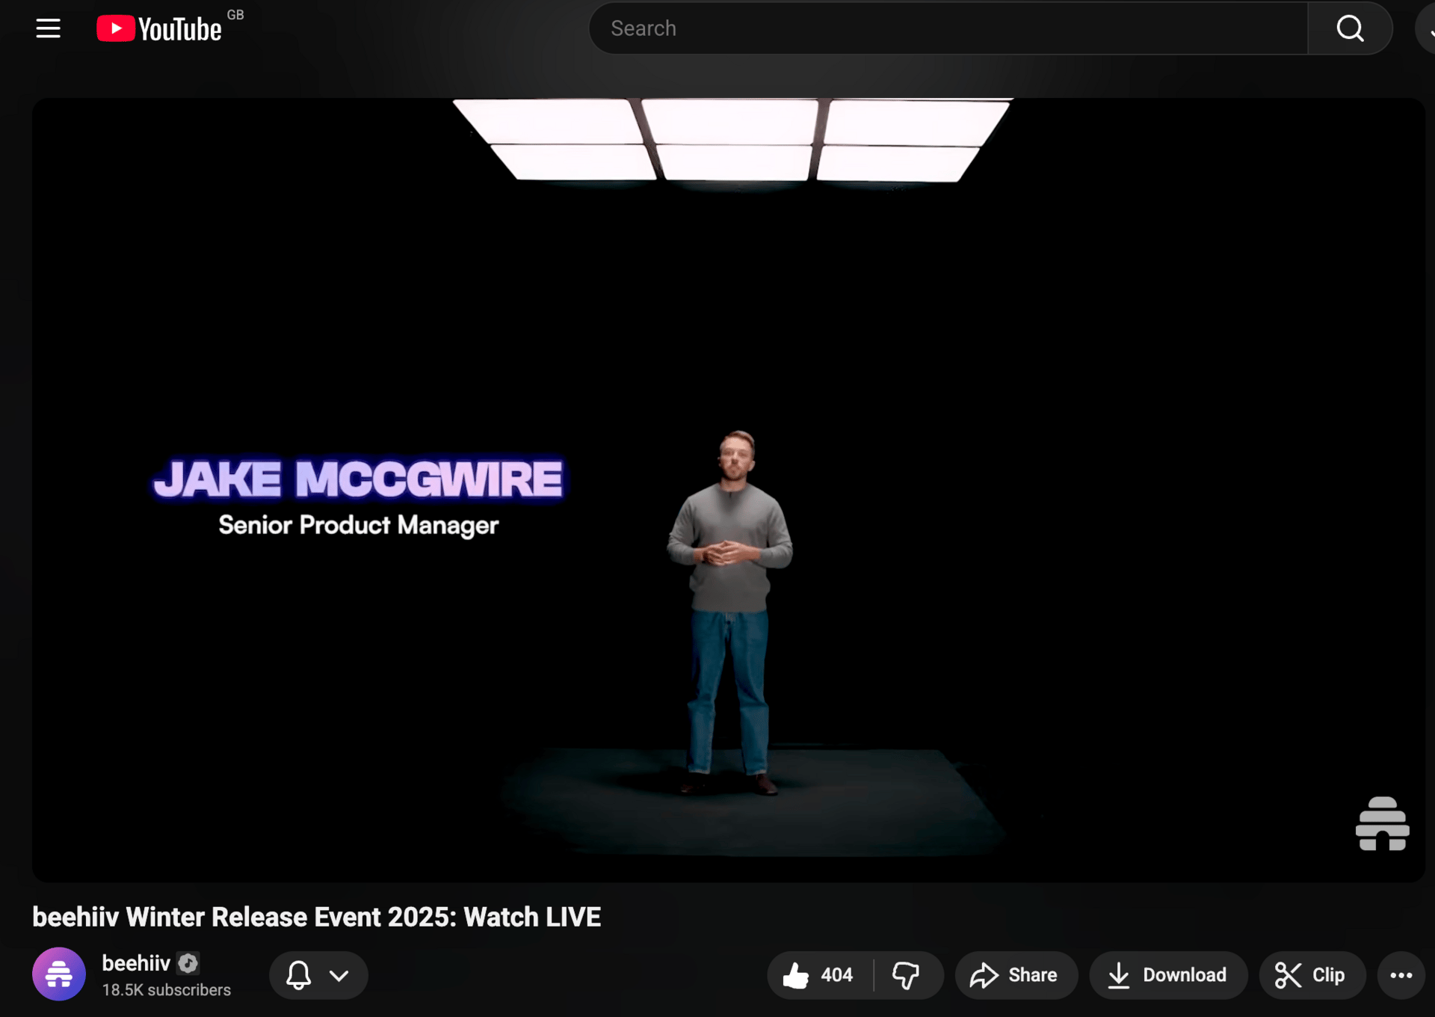Click the beehiiv channel name
Screen dimensions: 1435x1017
tap(136, 963)
